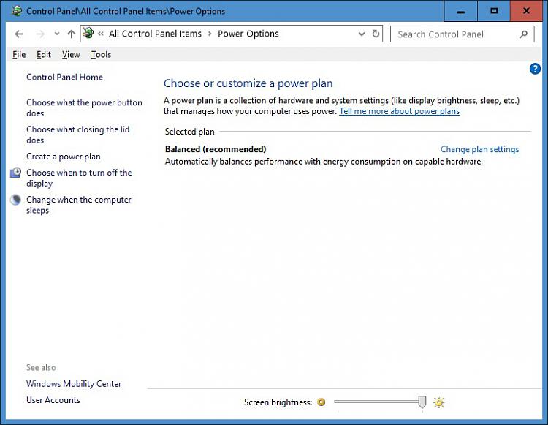Go up one level with Up arrow

pyautogui.click(x=72, y=34)
